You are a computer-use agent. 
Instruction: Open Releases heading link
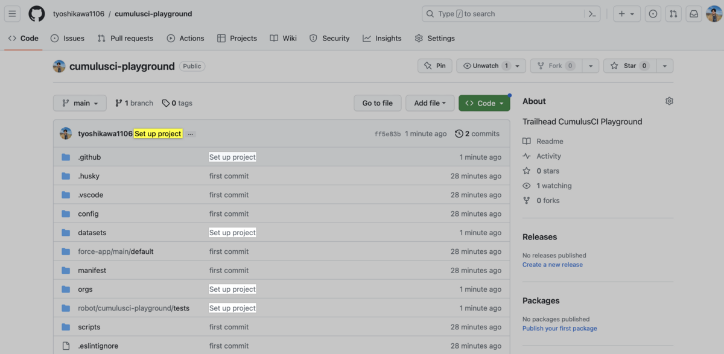point(539,237)
